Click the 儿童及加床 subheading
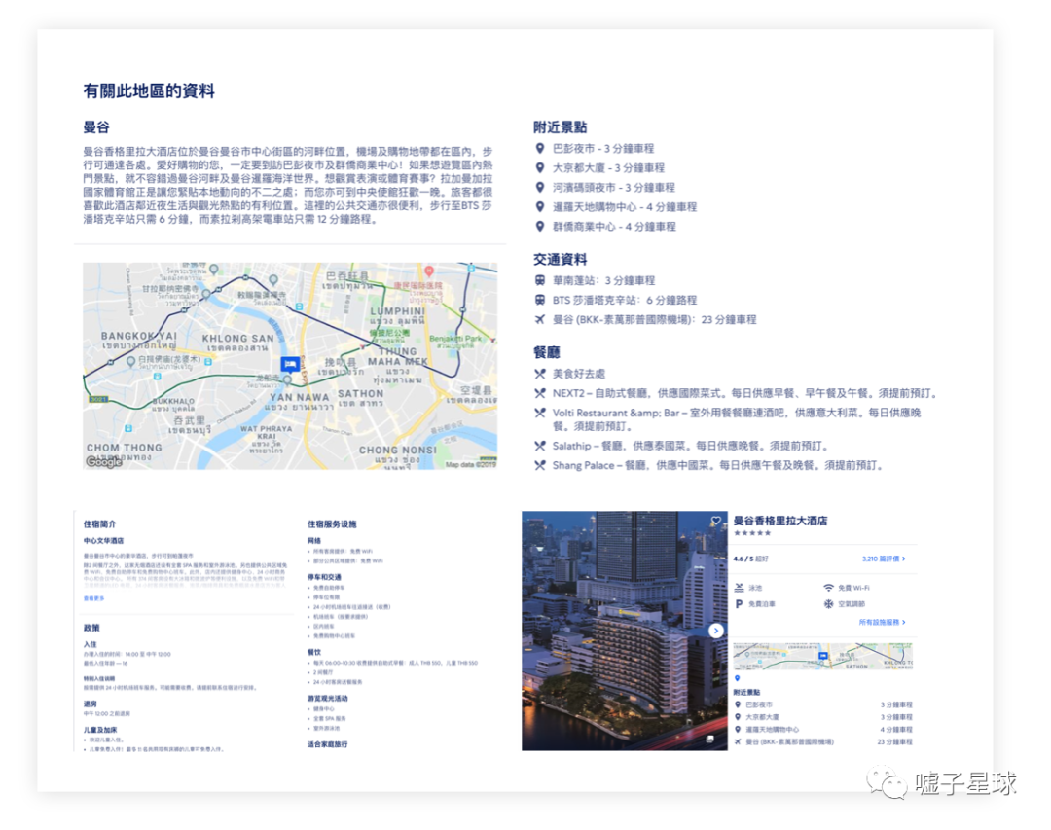1051x830 pixels. coord(100,730)
